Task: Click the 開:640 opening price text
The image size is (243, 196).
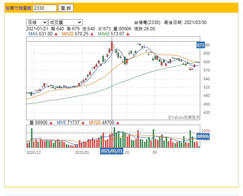Action: [x=57, y=29]
